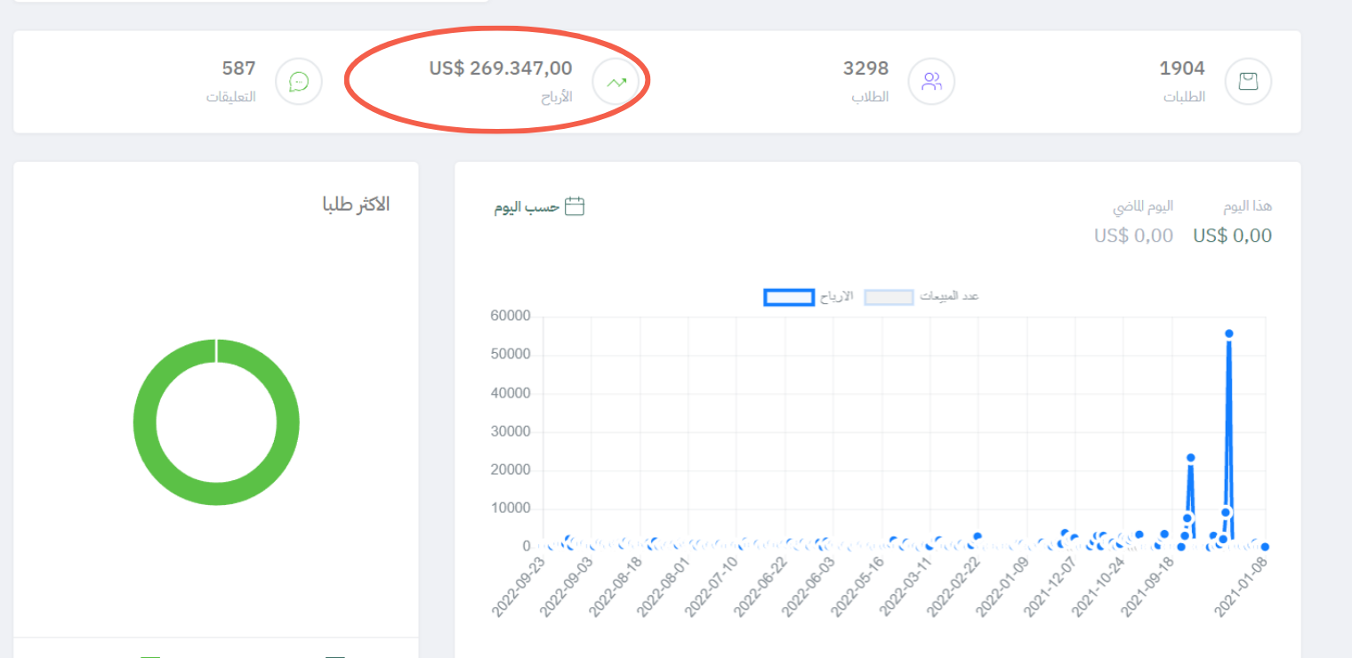Click the shopping bag icon beside 1904 orders

pos(1248,81)
